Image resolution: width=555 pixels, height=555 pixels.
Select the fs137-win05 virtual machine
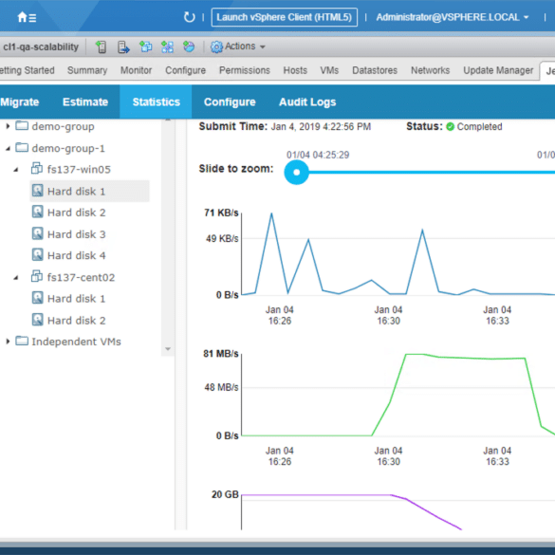pos(79,170)
